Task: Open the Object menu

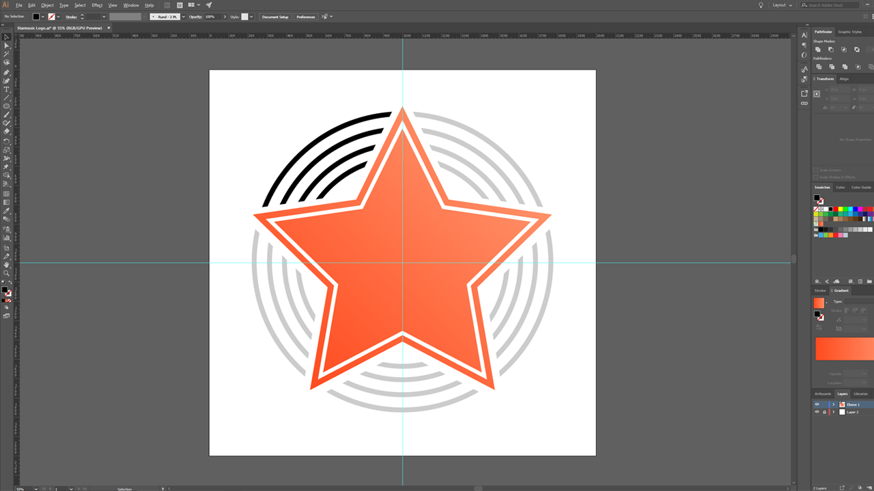Action: (x=47, y=5)
